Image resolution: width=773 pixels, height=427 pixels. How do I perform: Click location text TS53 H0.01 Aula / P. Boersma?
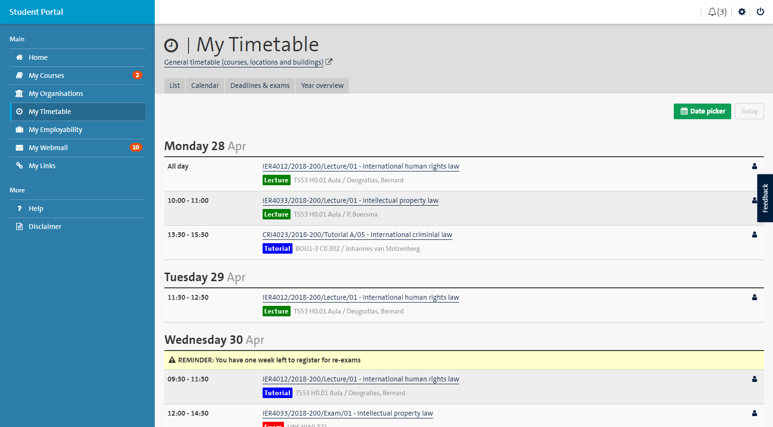[336, 214]
